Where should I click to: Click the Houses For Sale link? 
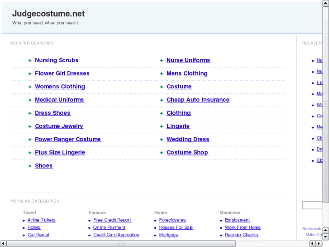pos(176,227)
